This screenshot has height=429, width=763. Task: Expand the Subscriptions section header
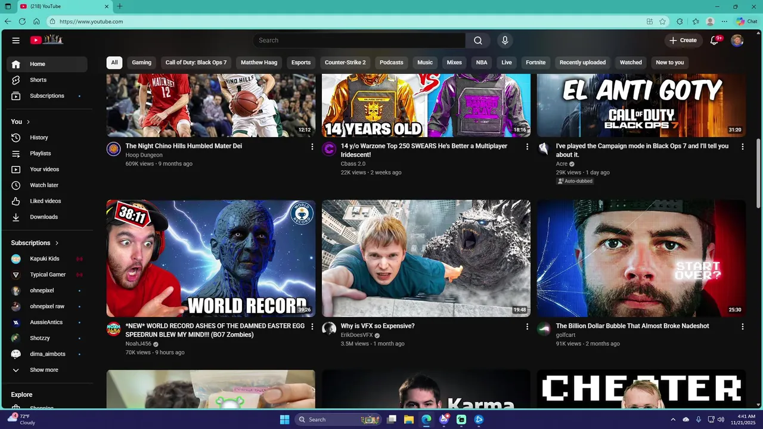[35, 243]
